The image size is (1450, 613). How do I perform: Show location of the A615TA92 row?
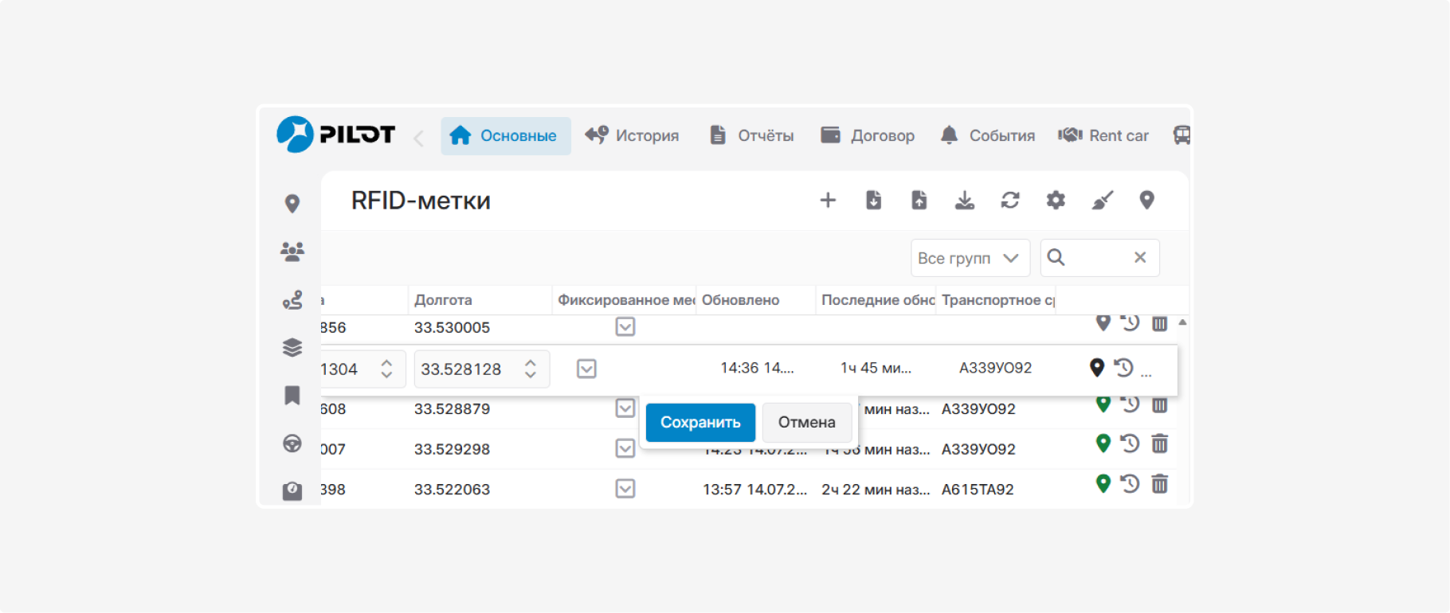1103,484
